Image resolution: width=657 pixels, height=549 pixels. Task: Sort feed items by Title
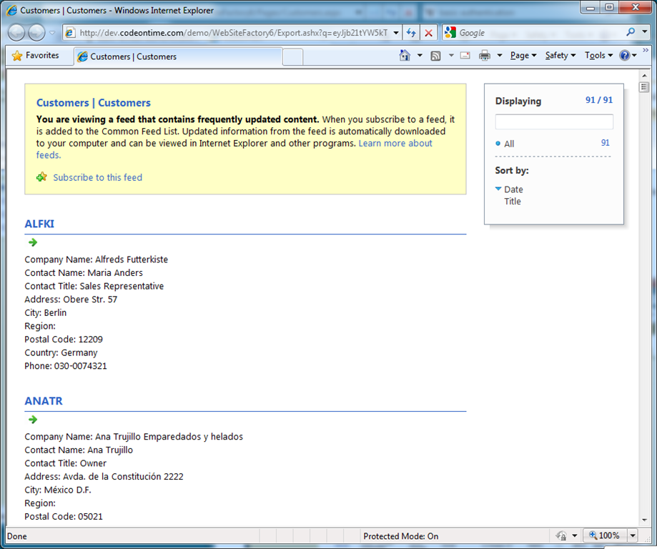coord(513,201)
